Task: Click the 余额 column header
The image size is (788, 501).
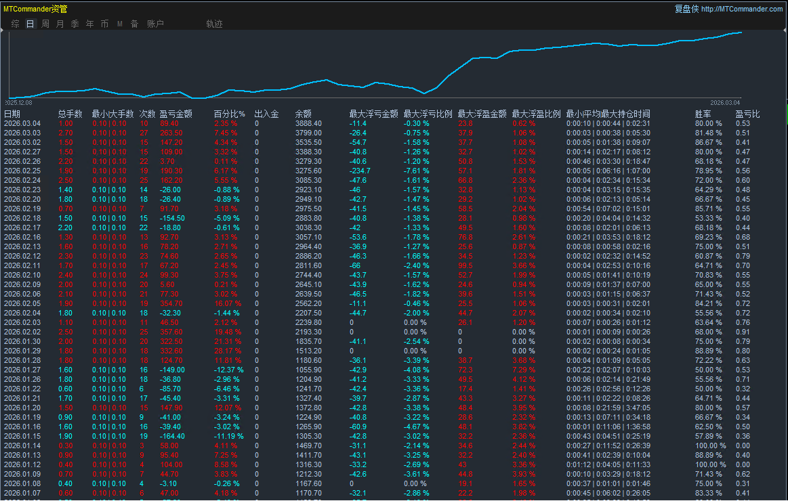Action: [x=304, y=114]
